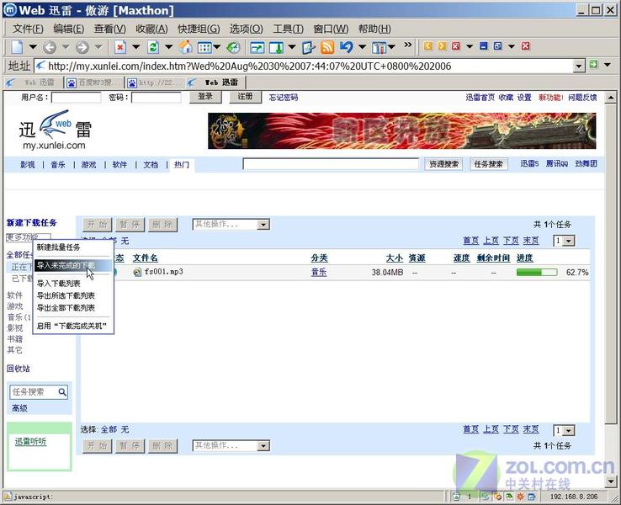Open the 工具(T) menu
Screen dimensions: 621x505
point(289,29)
